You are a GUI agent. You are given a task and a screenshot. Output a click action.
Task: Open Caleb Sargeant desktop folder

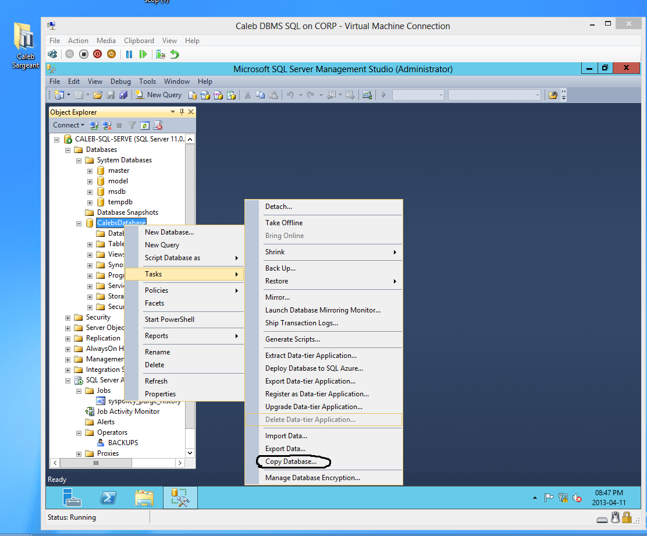coord(25,45)
